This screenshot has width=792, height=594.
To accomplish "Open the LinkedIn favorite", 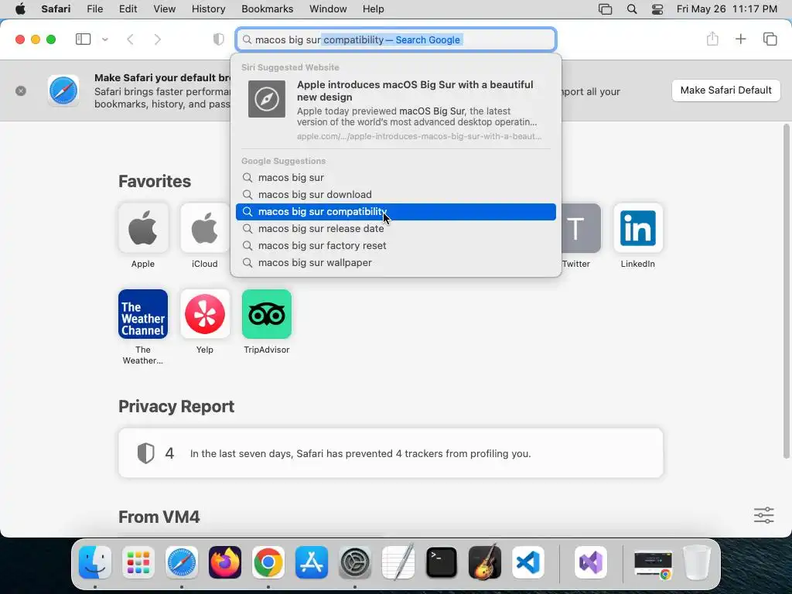I will point(638,228).
